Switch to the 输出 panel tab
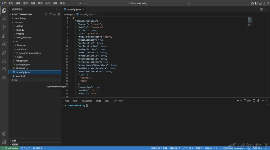 (75, 101)
